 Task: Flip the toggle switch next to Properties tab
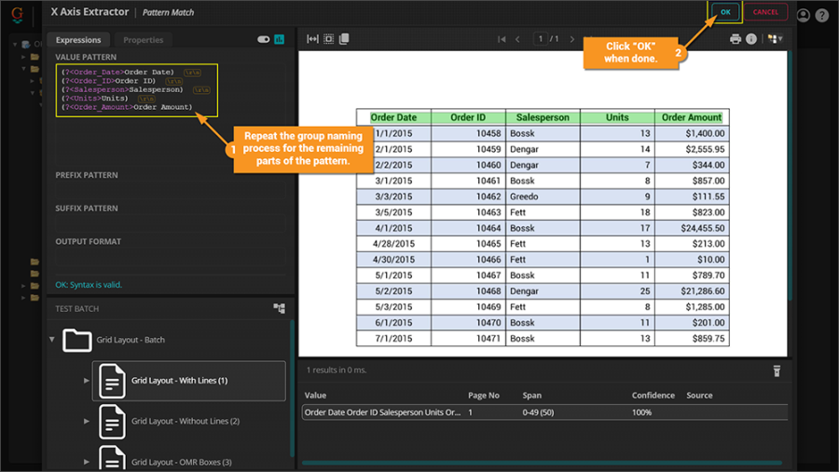(263, 40)
